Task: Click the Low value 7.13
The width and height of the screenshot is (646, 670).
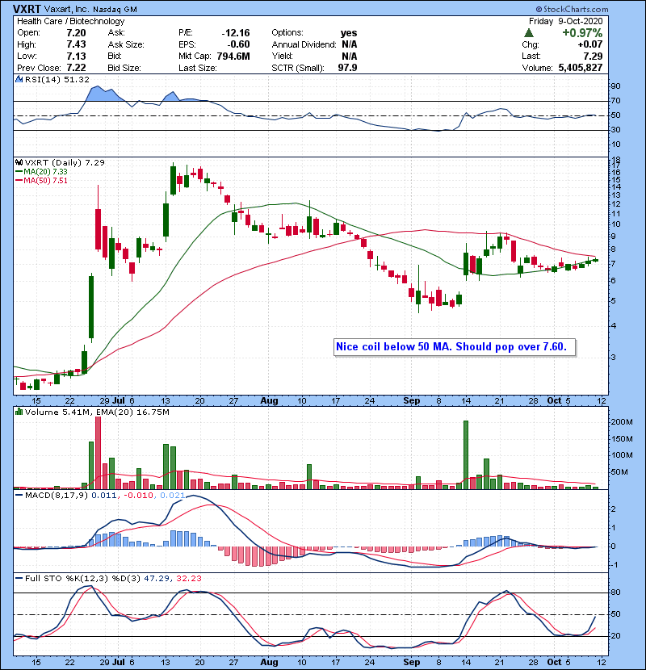Action: [x=76, y=56]
